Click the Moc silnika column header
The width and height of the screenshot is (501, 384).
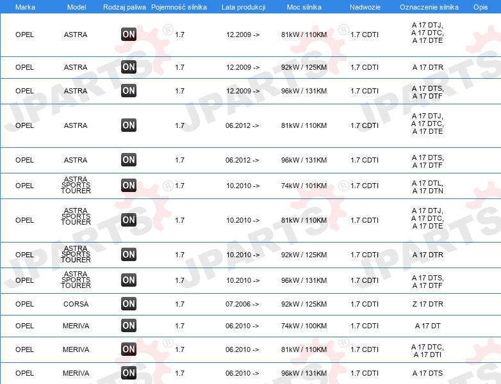304,7
